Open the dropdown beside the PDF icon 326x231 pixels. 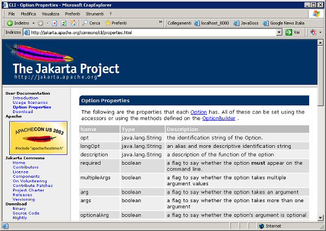pos(321,33)
